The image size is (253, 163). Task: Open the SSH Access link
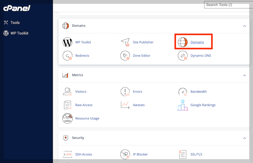pos(83,154)
